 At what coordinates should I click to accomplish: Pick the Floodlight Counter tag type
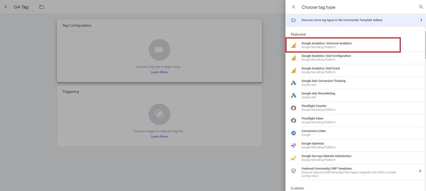[x=355, y=108]
